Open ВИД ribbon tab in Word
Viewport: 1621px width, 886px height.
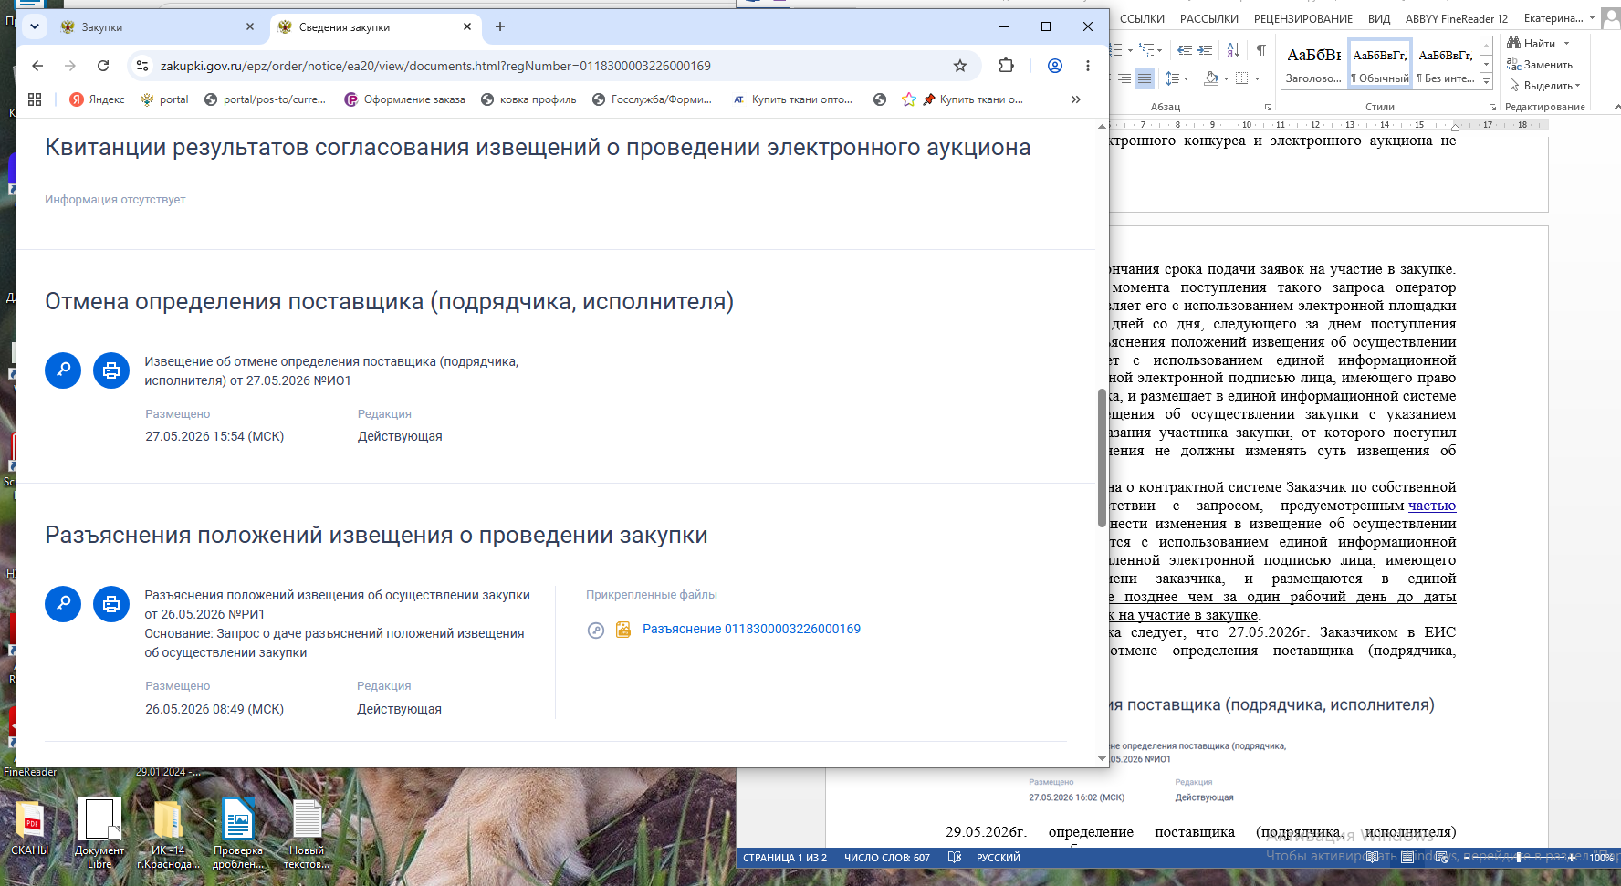[1379, 18]
